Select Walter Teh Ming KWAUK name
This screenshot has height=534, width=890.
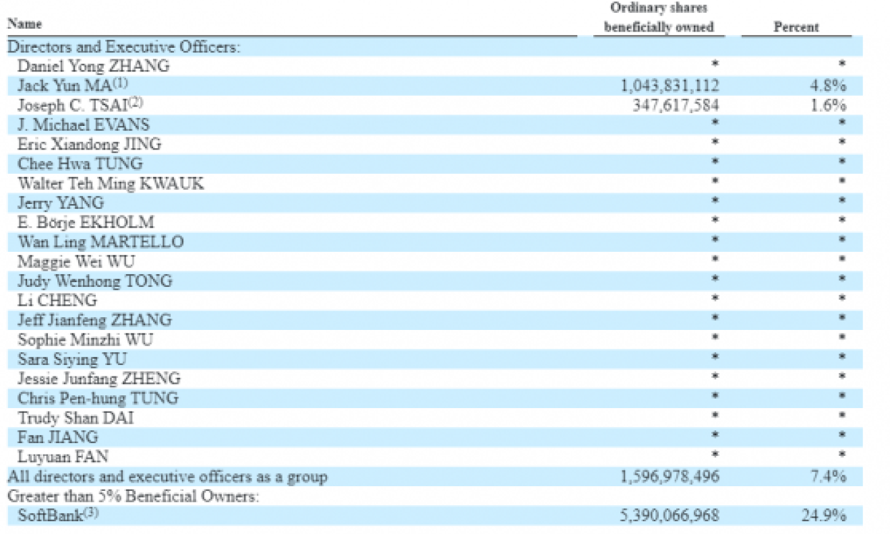coord(111,183)
